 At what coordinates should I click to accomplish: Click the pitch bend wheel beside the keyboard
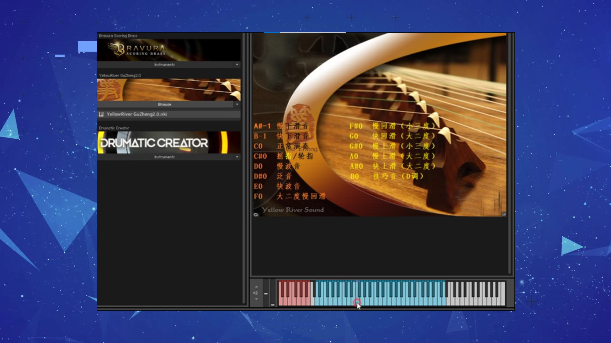266,293
